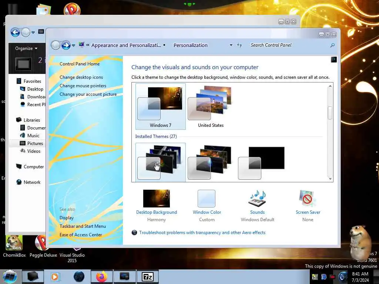
Task: Select the first installed theme under cursor
Action: click(161, 162)
